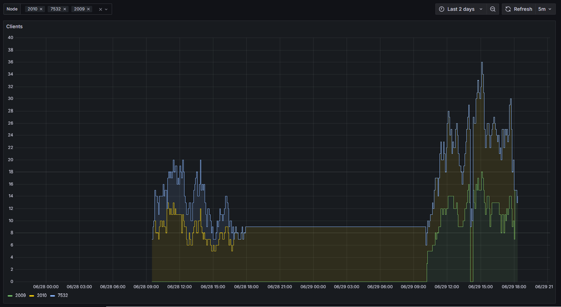Click the Node variable label
Image resolution: width=561 pixels, height=307 pixels.
click(12, 9)
